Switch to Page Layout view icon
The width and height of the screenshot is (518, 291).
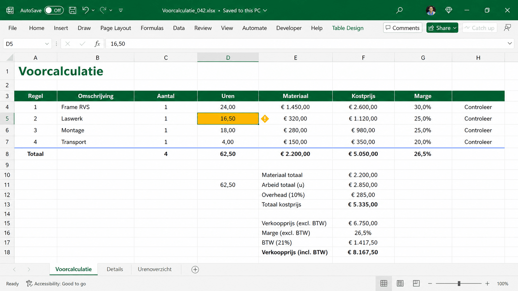(x=400, y=284)
